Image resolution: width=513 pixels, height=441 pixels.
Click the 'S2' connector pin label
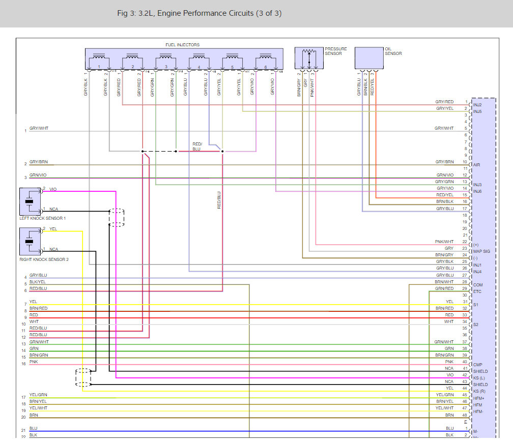(x=476, y=325)
